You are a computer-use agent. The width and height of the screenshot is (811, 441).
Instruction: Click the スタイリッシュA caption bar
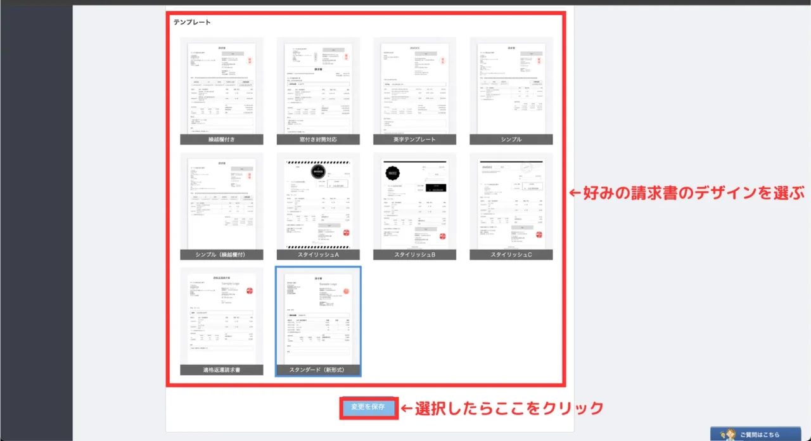(318, 255)
